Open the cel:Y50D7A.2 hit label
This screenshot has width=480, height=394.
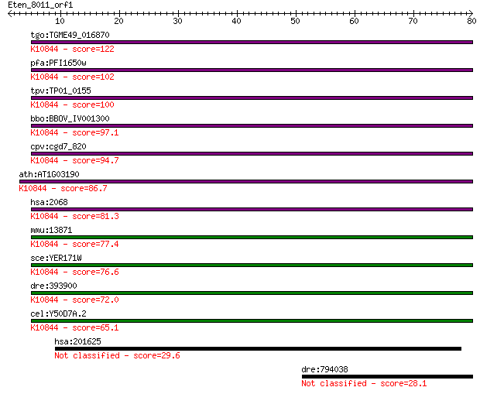coord(58,313)
